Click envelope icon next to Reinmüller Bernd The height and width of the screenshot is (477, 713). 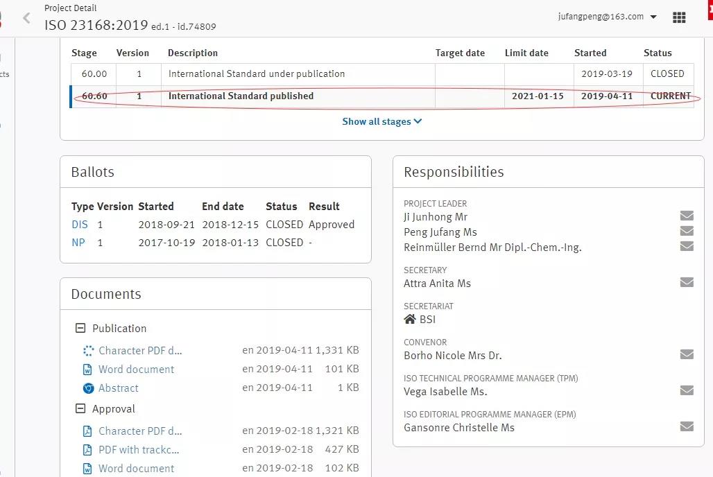coord(687,247)
